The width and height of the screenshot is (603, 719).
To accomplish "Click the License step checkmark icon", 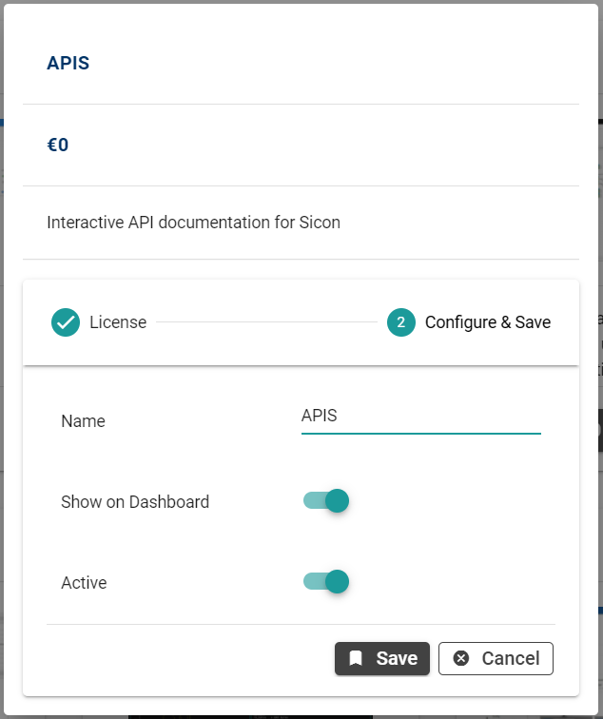I will click(x=66, y=322).
